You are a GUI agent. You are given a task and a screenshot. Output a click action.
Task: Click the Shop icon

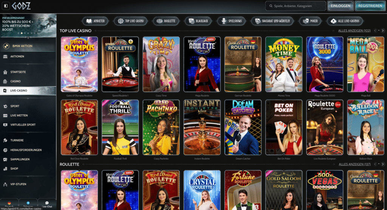coord(5,169)
